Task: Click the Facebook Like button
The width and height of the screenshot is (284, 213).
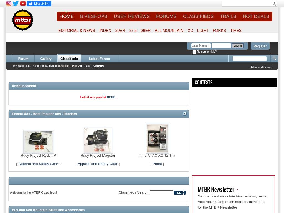Action: click(39, 4)
